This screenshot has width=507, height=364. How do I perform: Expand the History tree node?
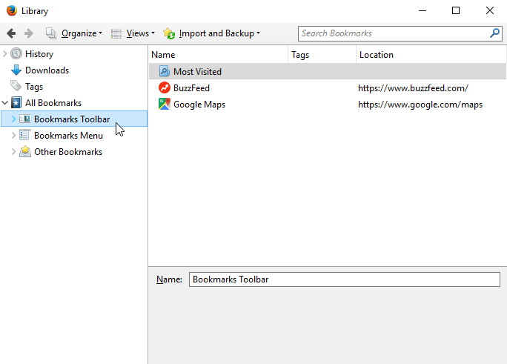(x=5, y=54)
